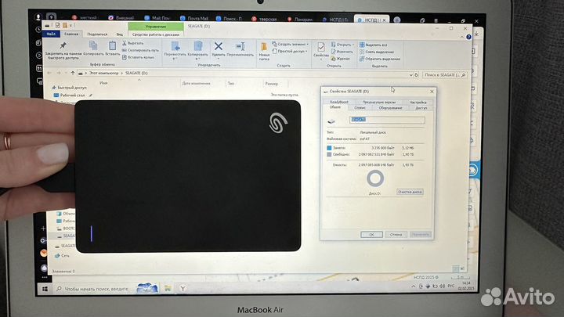564x317 pixels.
Task: Sort by the Дата изменения column header
Action: 196,84
